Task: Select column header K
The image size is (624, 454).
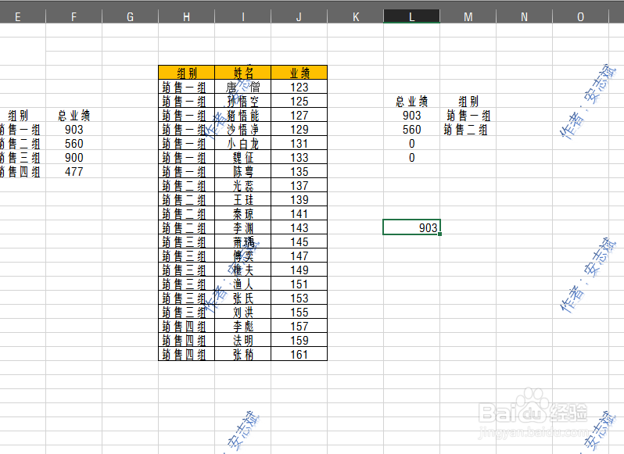Action: coord(355,16)
